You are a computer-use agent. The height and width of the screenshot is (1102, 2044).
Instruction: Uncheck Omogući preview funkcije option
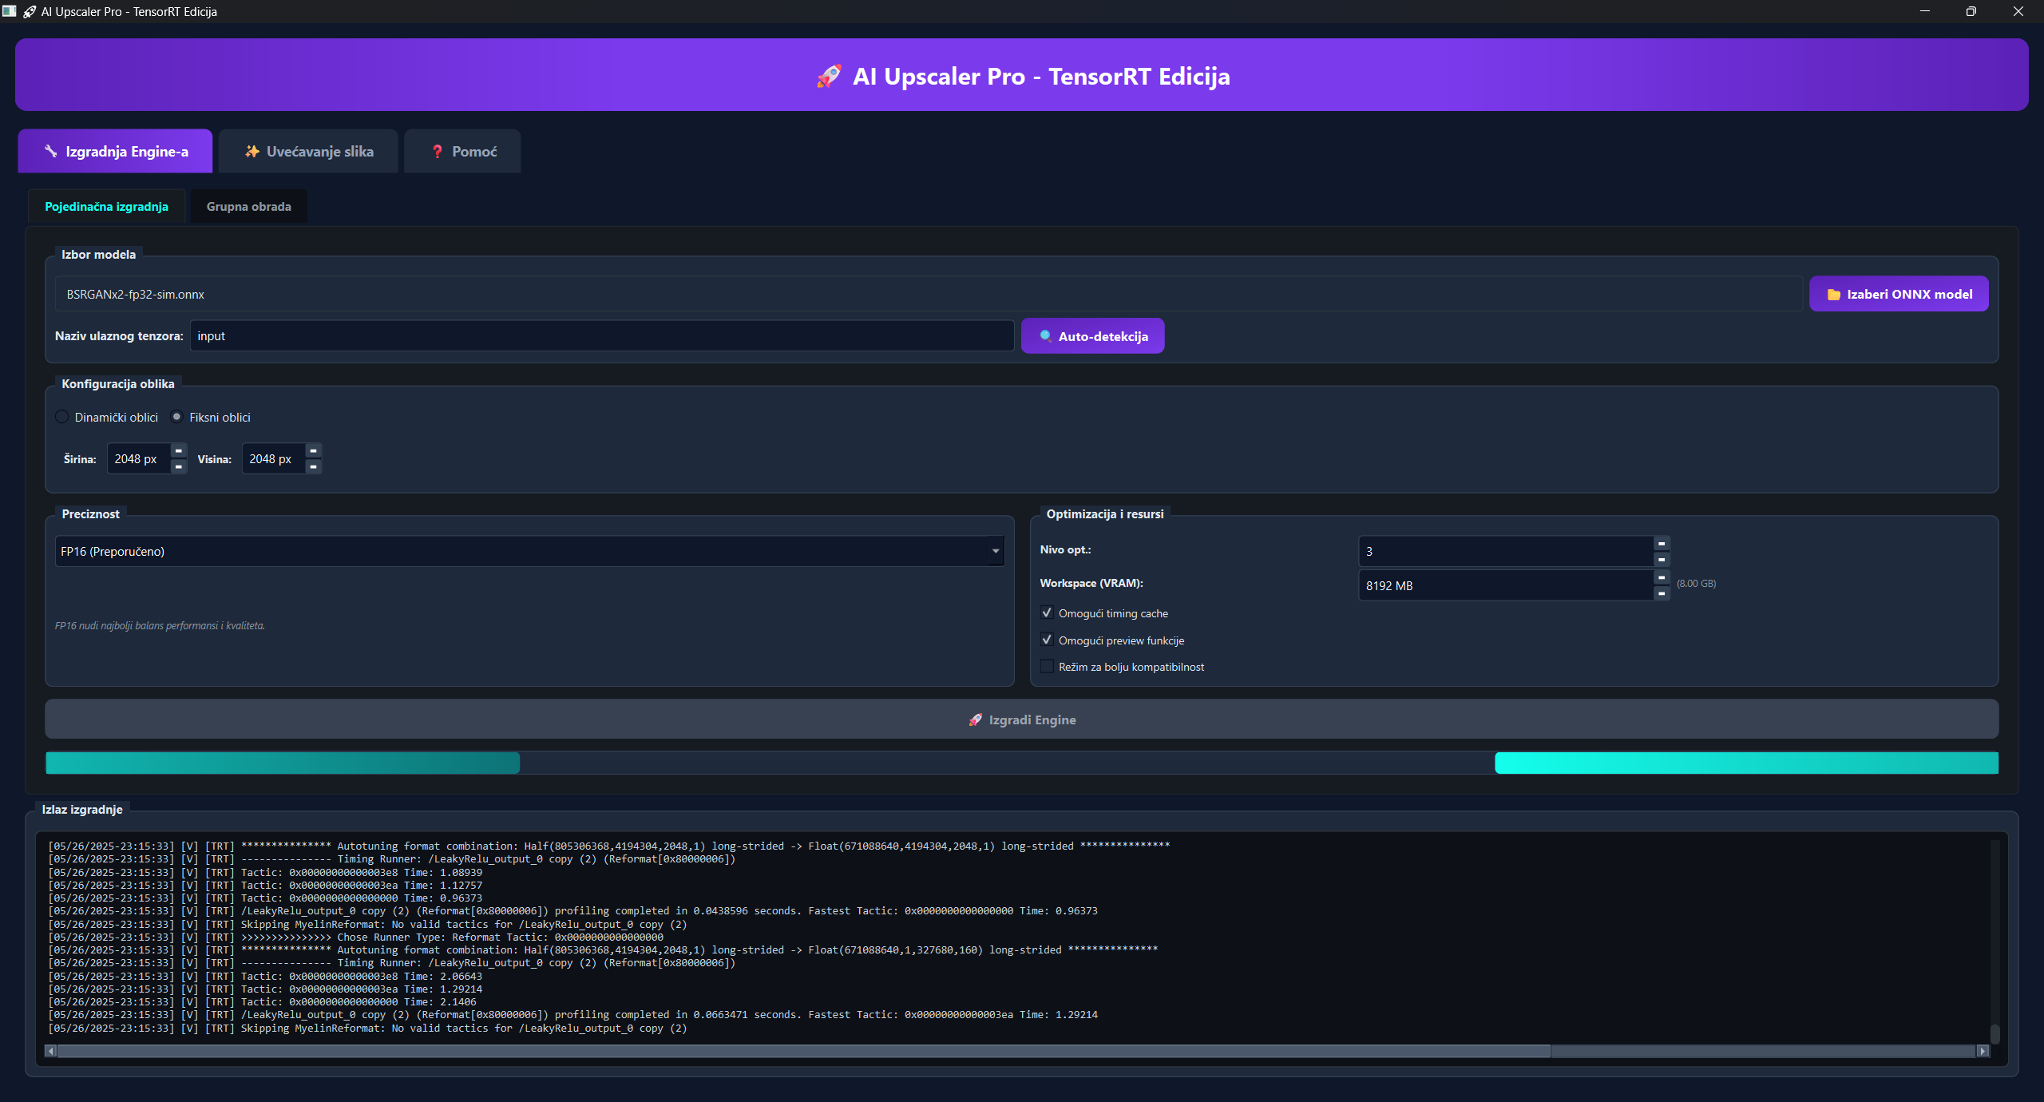(x=1047, y=640)
